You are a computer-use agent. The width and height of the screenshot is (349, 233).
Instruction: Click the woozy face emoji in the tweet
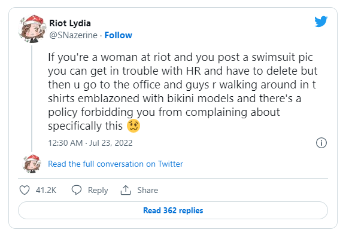(x=133, y=126)
